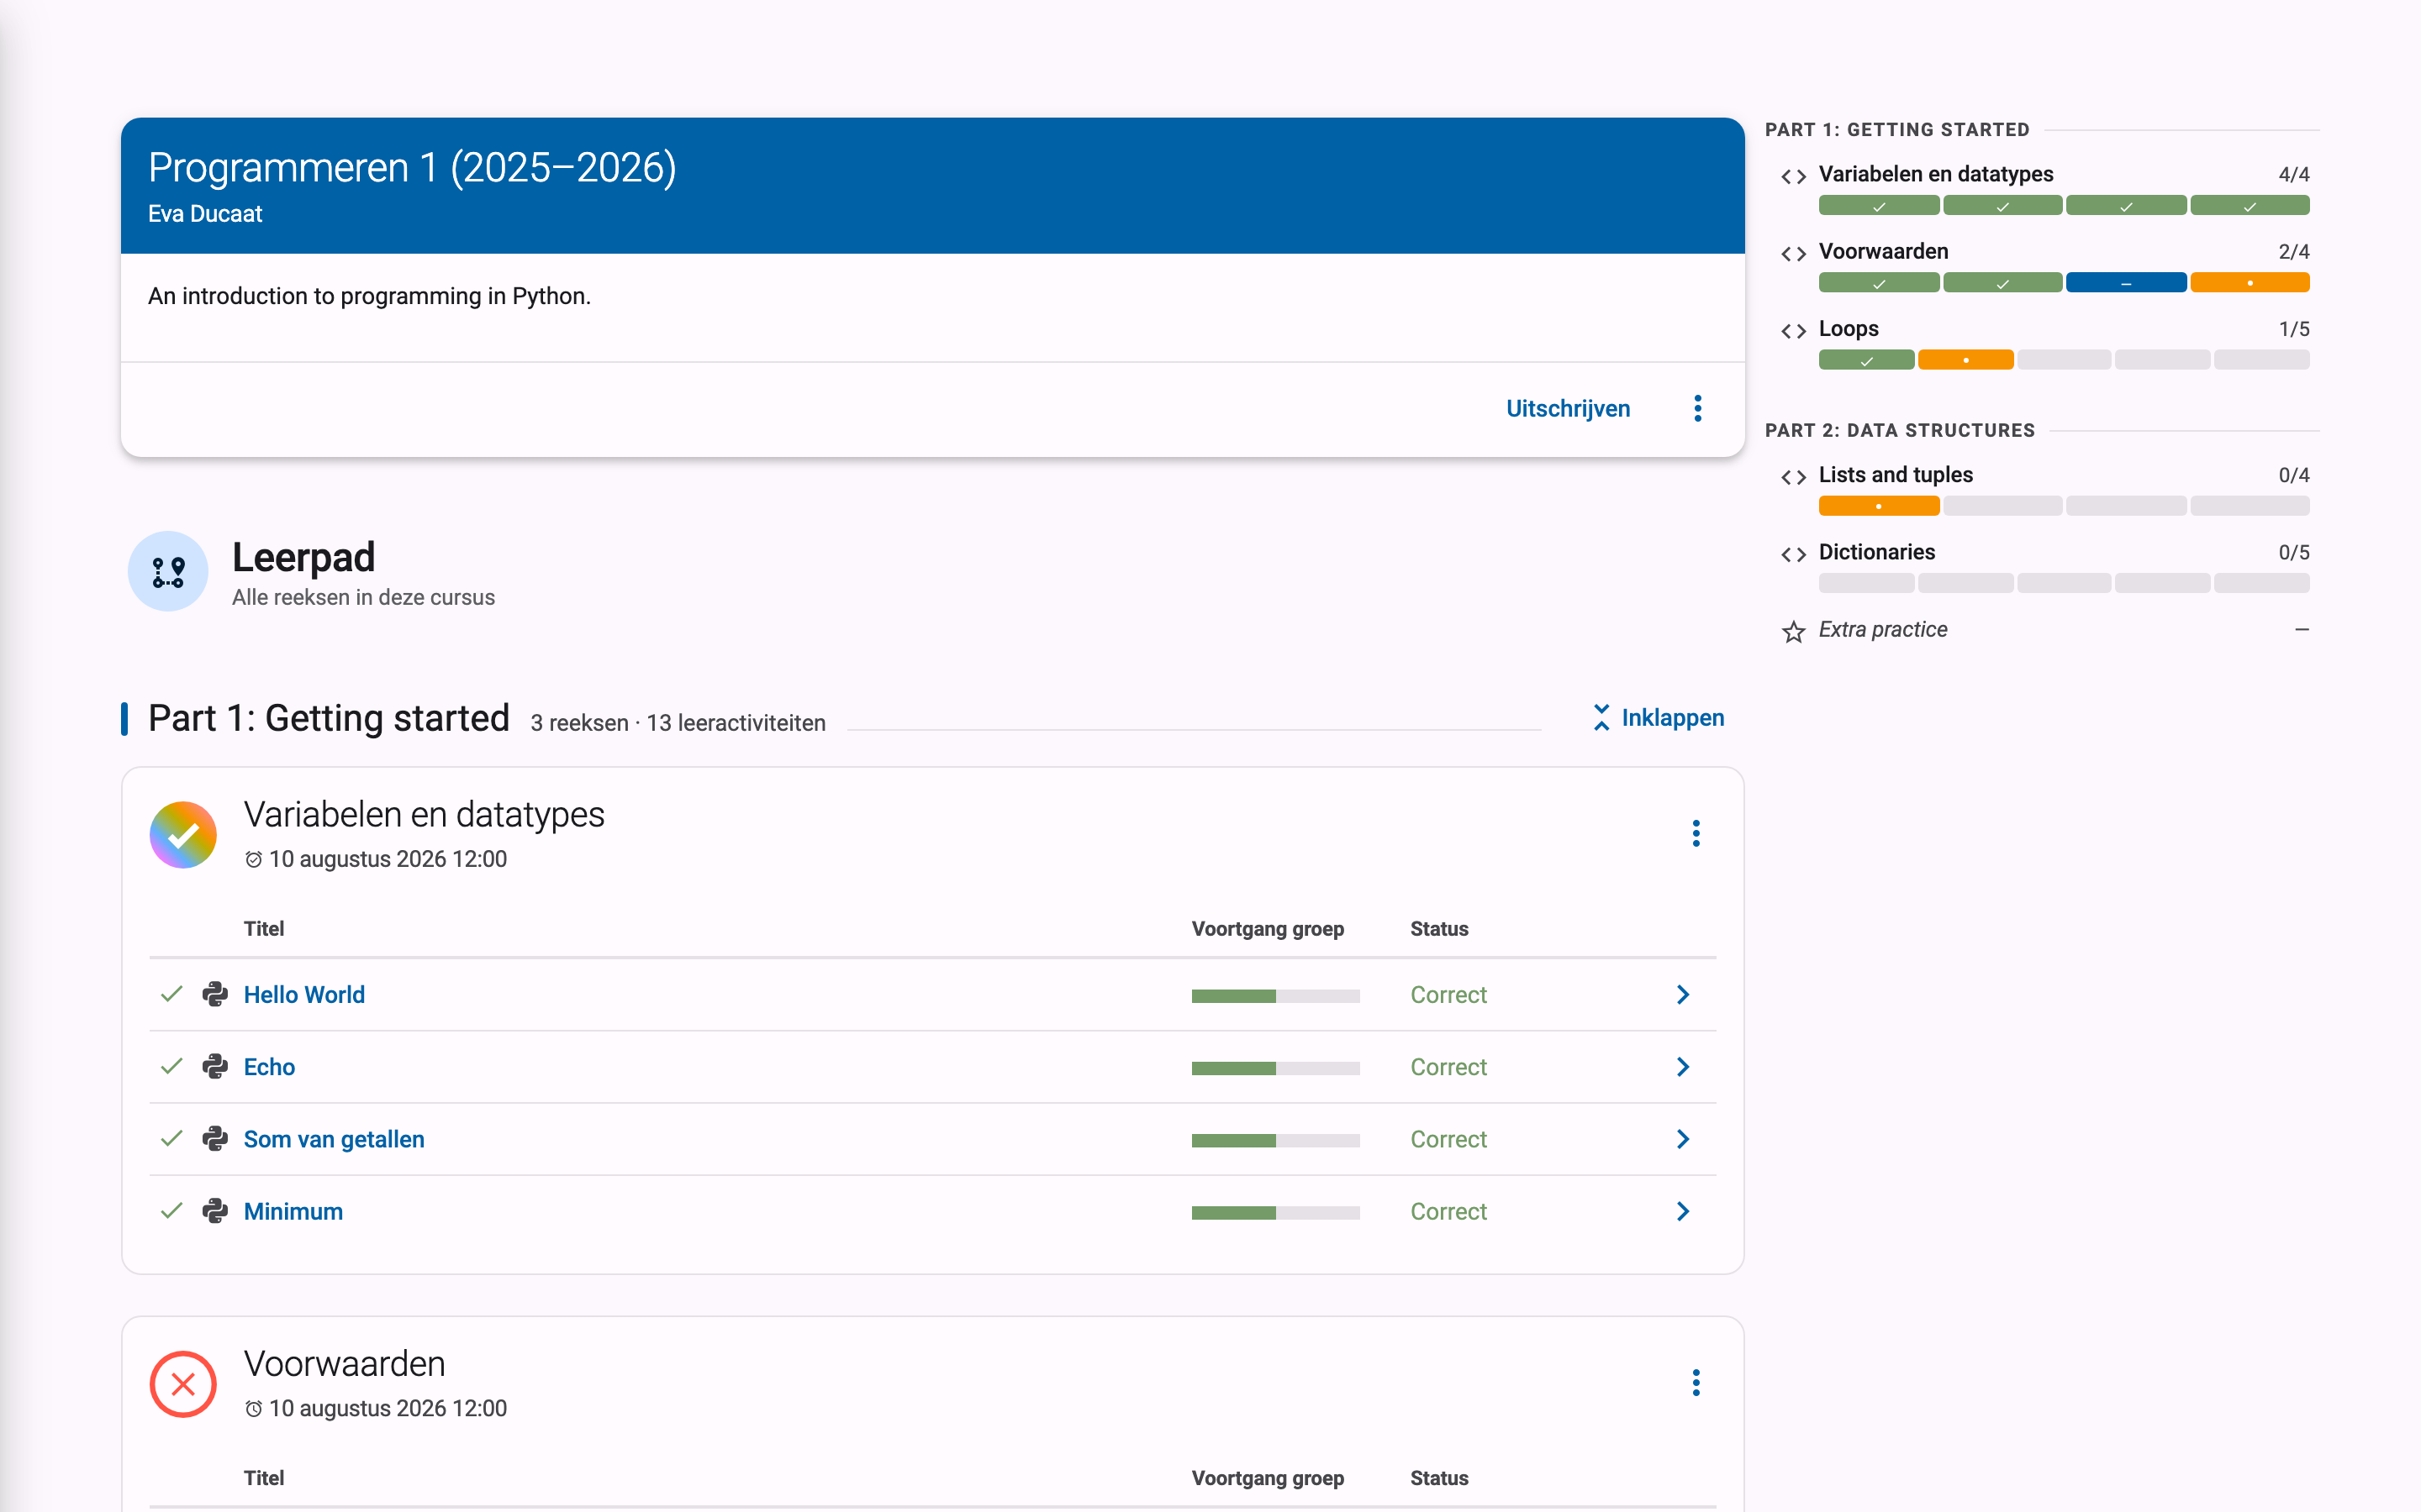Click the star icon beside Extra practice
The height and width of the screenshot is (1512, 2421).
1794,631
